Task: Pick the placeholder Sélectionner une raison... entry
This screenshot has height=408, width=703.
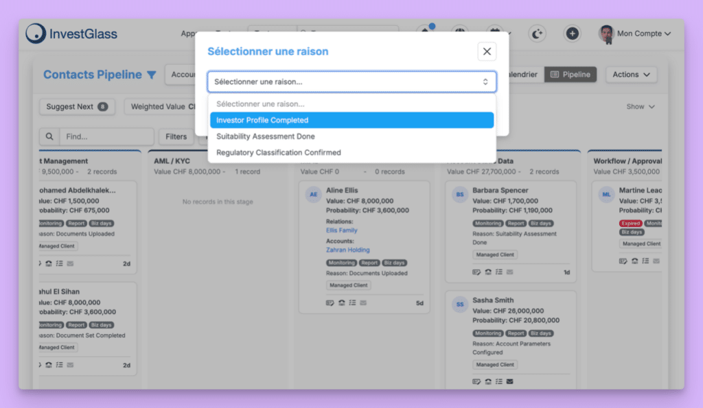Action: pos(351,104)
